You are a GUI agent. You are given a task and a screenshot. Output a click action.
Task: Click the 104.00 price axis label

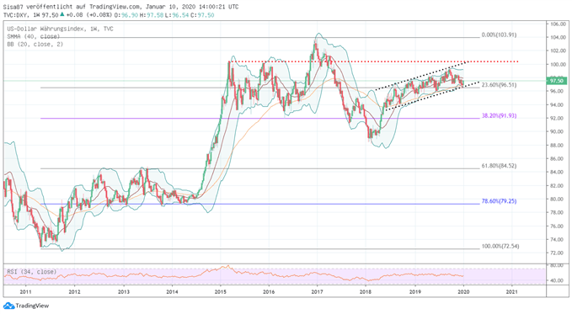(559, 38)
